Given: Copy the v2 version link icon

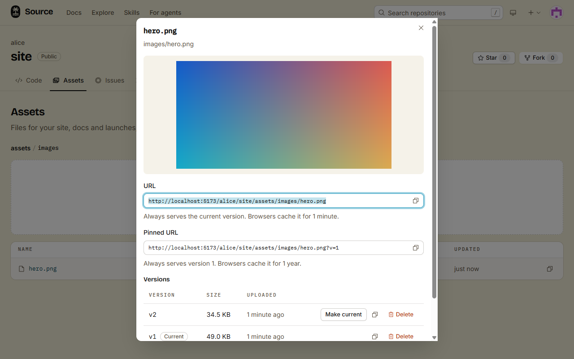Looking at the screenshot, I should point(375,315).
